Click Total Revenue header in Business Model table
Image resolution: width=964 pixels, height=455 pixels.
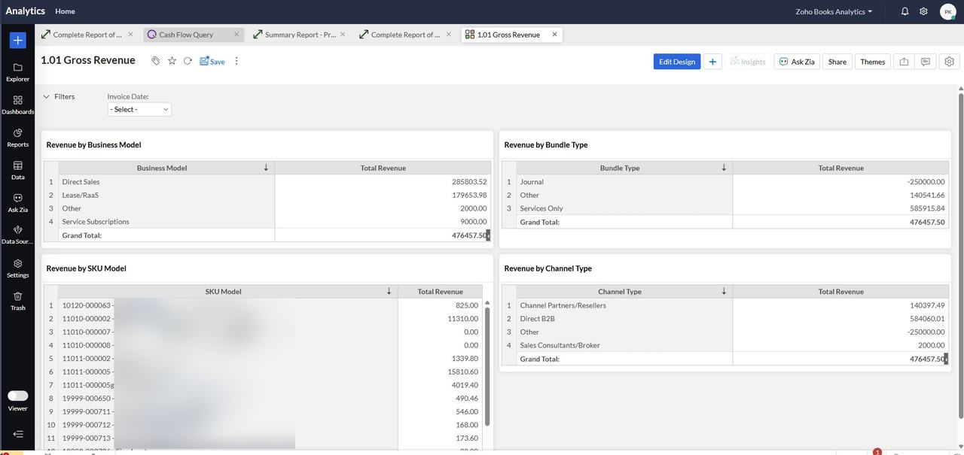[383, 168]
